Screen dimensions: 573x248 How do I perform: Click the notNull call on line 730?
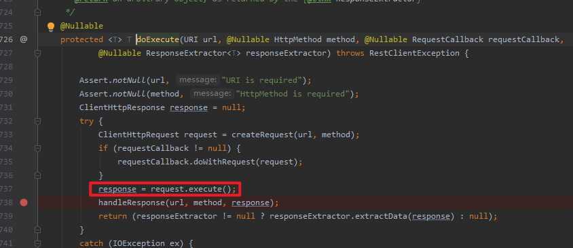coord(130,94)
